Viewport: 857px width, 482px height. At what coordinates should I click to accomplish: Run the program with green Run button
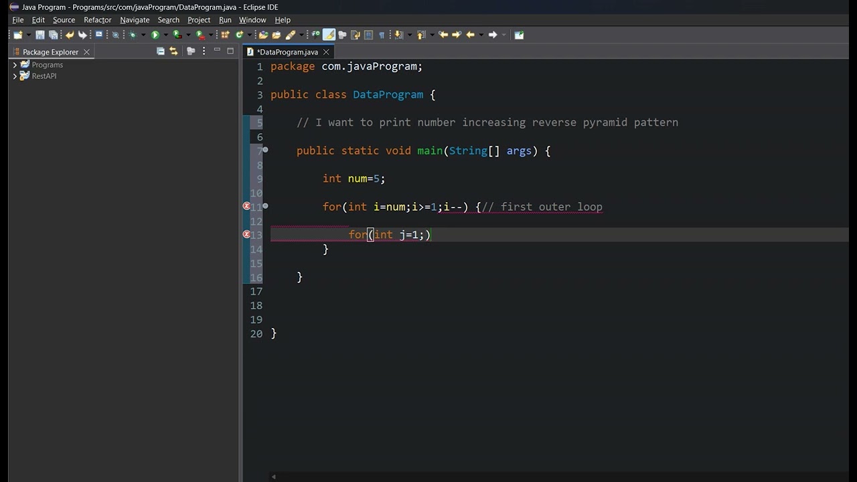[x=155, y=35]
